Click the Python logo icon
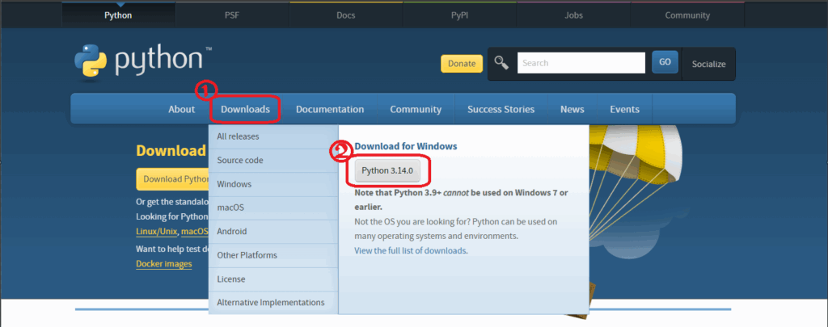This screenshot has height=327, width=828. point(90,64)
